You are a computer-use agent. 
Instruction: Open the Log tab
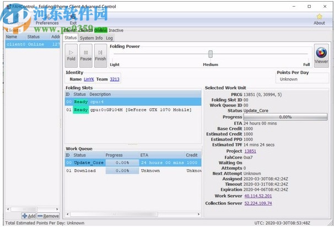click(109, 38)
